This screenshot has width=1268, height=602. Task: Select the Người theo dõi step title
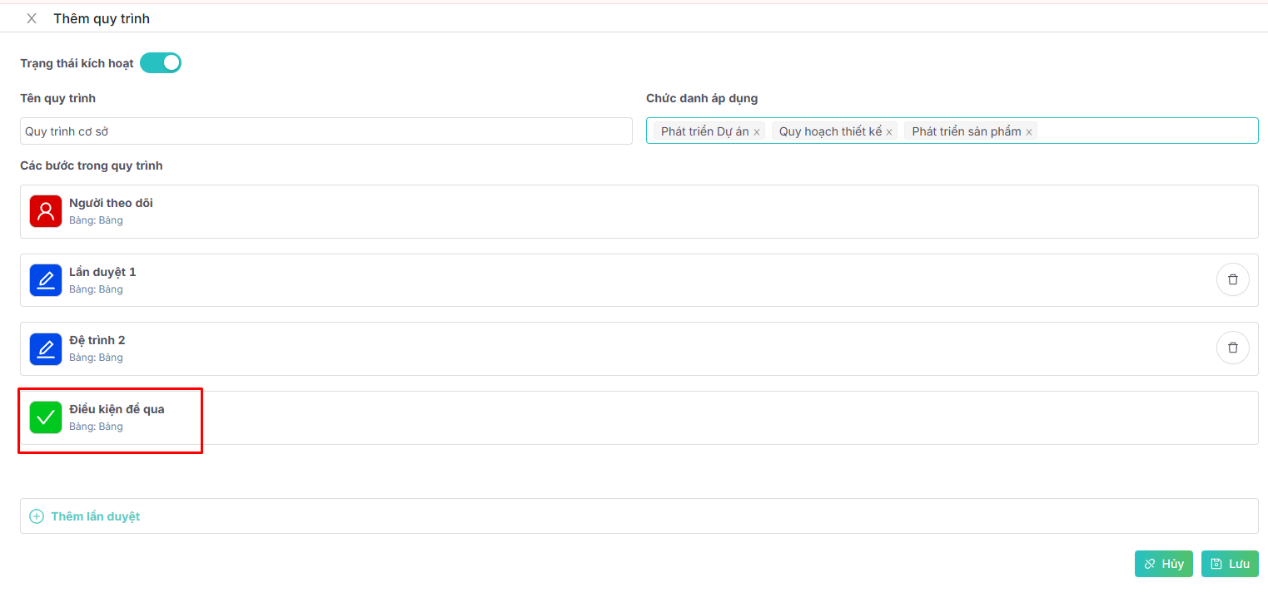coord(111,203)
